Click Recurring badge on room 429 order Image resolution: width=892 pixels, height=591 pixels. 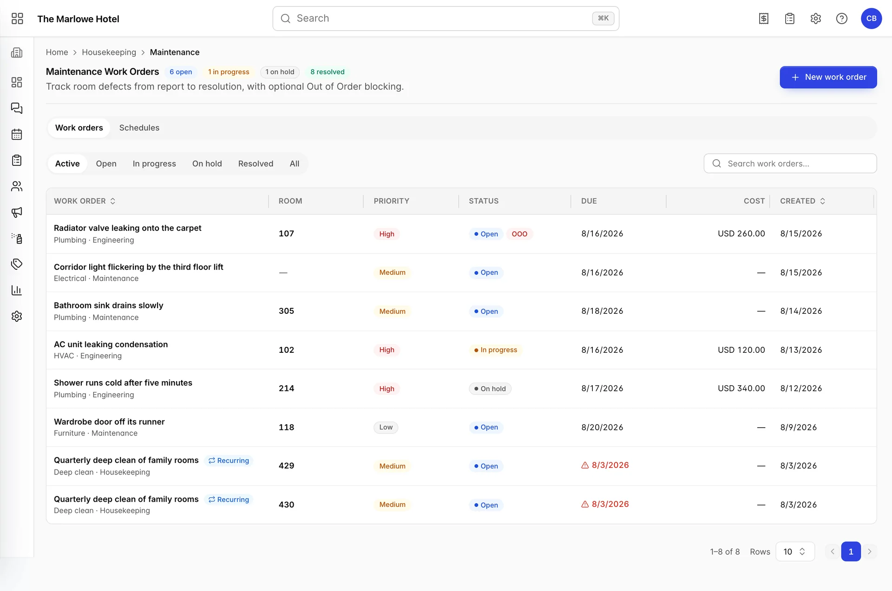pyautogui.click(x=229, y=461)
